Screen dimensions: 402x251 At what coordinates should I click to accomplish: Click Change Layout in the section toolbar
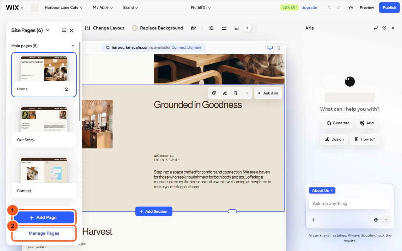(x=105, y=28)
